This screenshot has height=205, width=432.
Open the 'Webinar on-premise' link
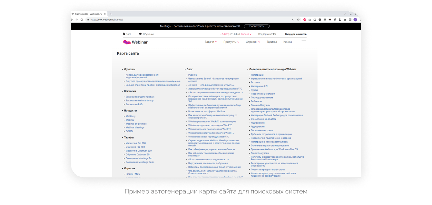pyautogui.click(x=136, y=124)
